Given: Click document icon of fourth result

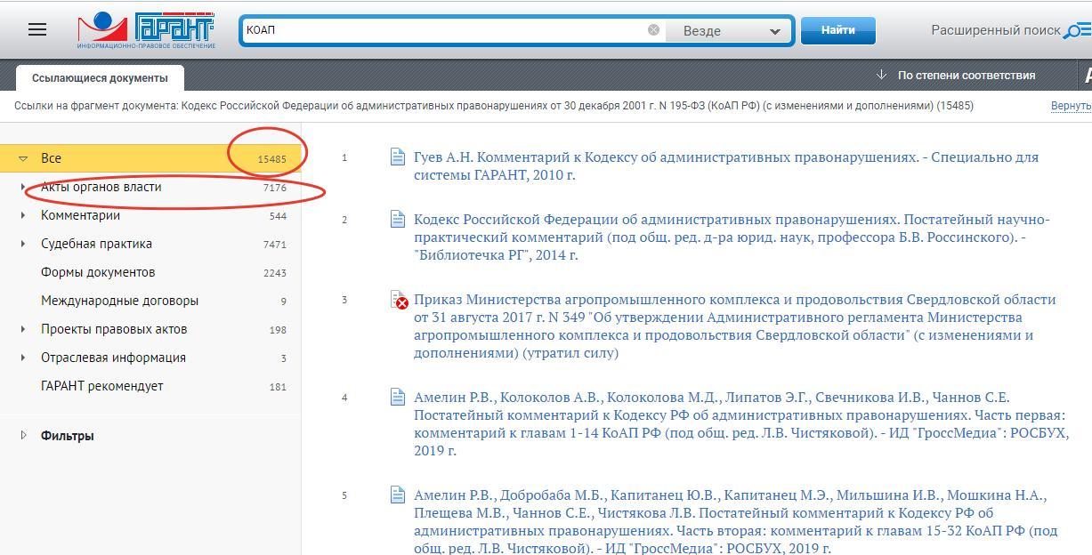Looking at the screenshot, I should coord(398,398).
